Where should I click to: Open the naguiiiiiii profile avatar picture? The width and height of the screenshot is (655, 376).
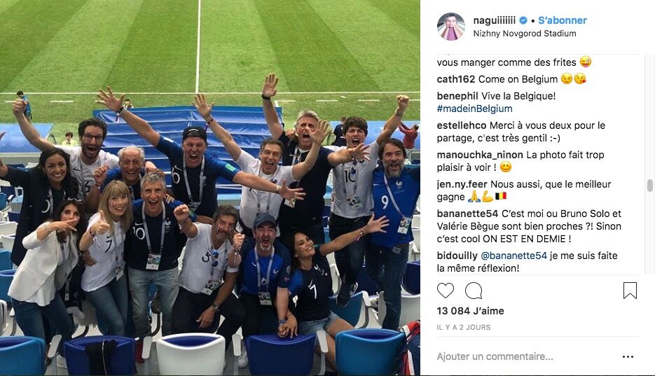click(450, 27)
